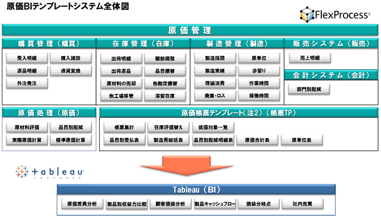Image resolution: width=381 pixels, height=218 pixels.
Task: Click the 理論消費 box
Action: (x=215, y=84)
